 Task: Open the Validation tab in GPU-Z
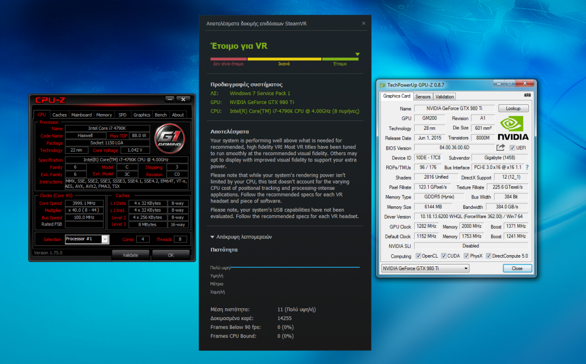(444, 97)
